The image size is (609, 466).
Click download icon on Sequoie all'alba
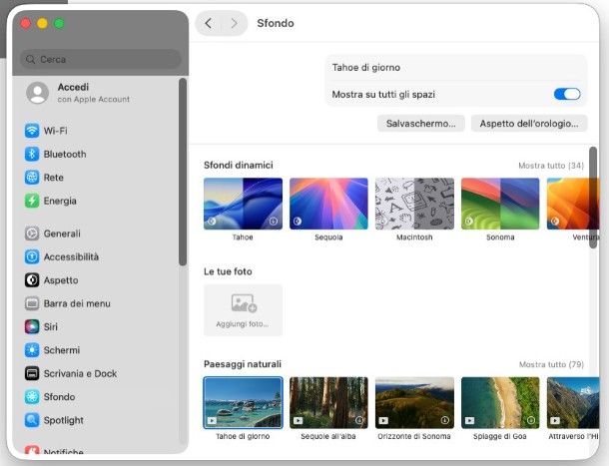coord(359,420)
